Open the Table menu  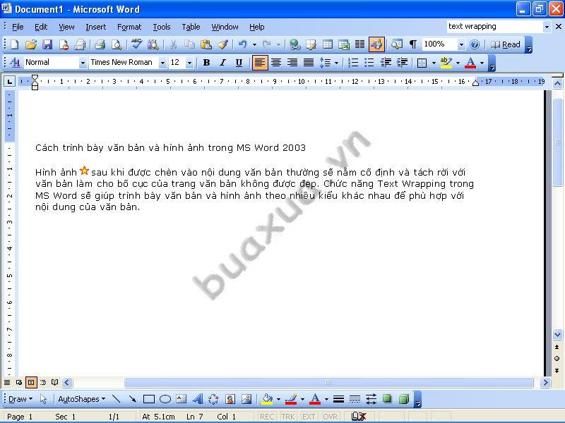click(191, 27)
